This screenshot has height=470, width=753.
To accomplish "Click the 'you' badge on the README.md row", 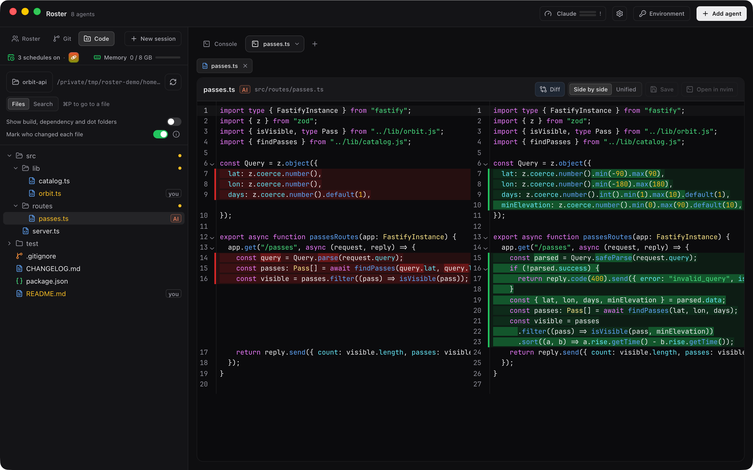I will coord(173,294).
